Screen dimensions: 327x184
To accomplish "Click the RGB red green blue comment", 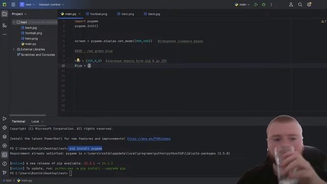I will coord(94,51).
